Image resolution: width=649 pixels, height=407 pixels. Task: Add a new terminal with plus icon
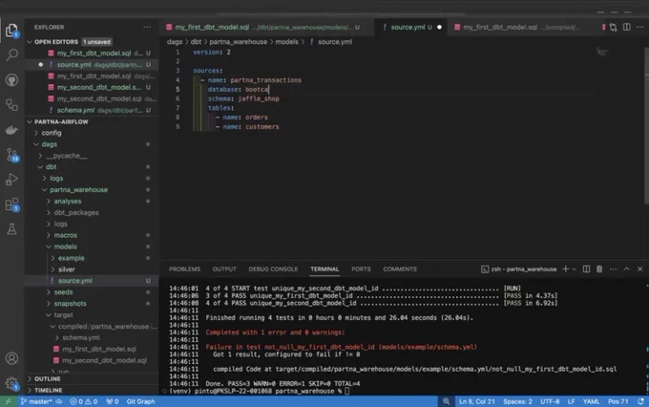pos(565,269)
